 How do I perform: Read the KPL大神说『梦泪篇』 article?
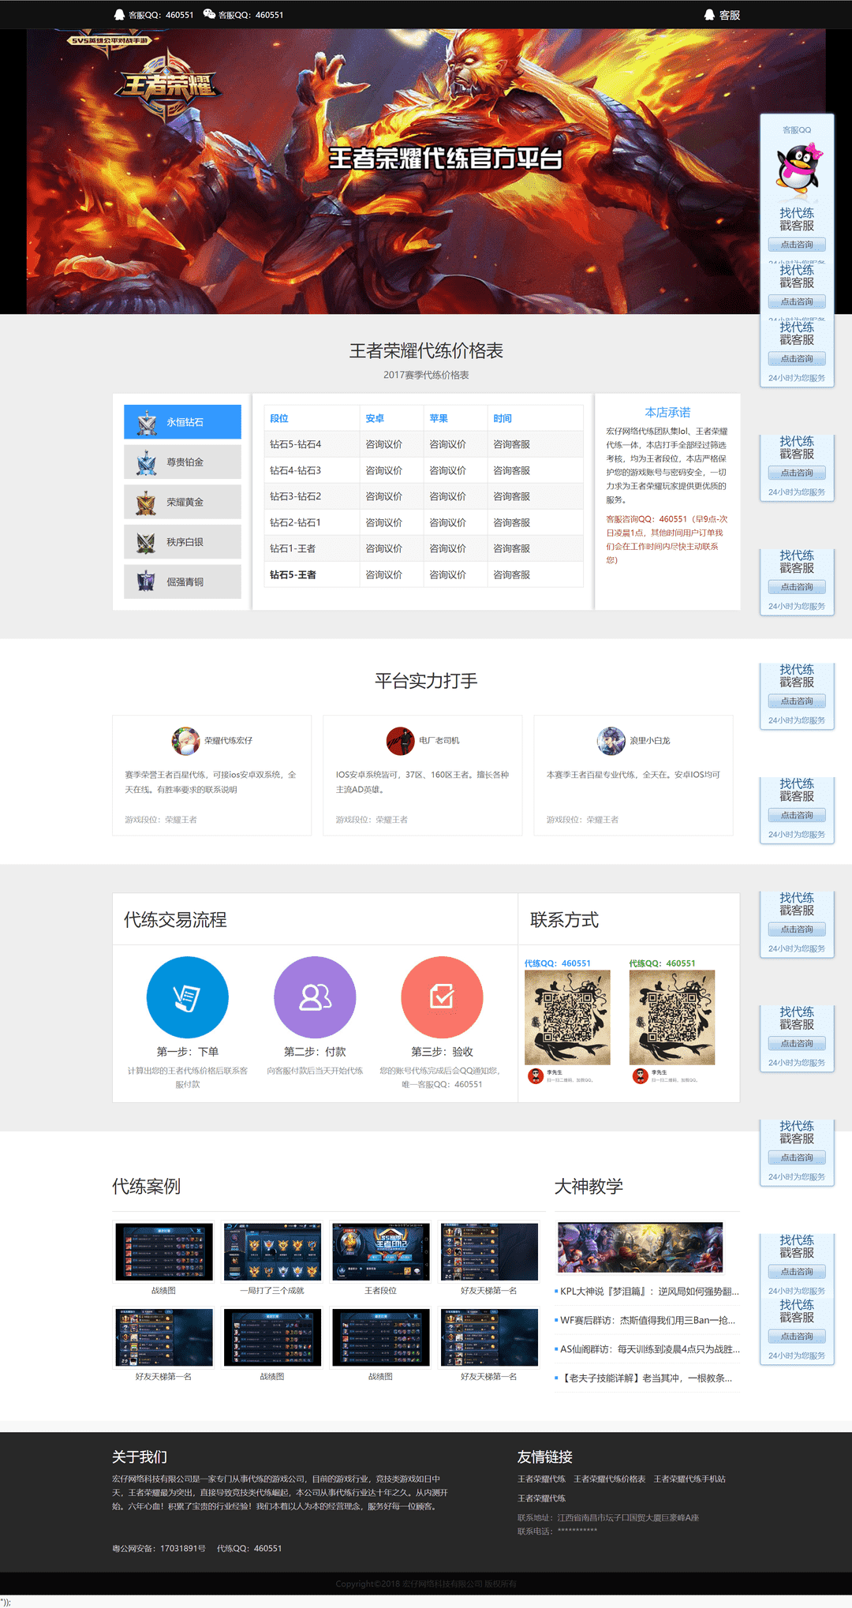(x=649, y=1292)
